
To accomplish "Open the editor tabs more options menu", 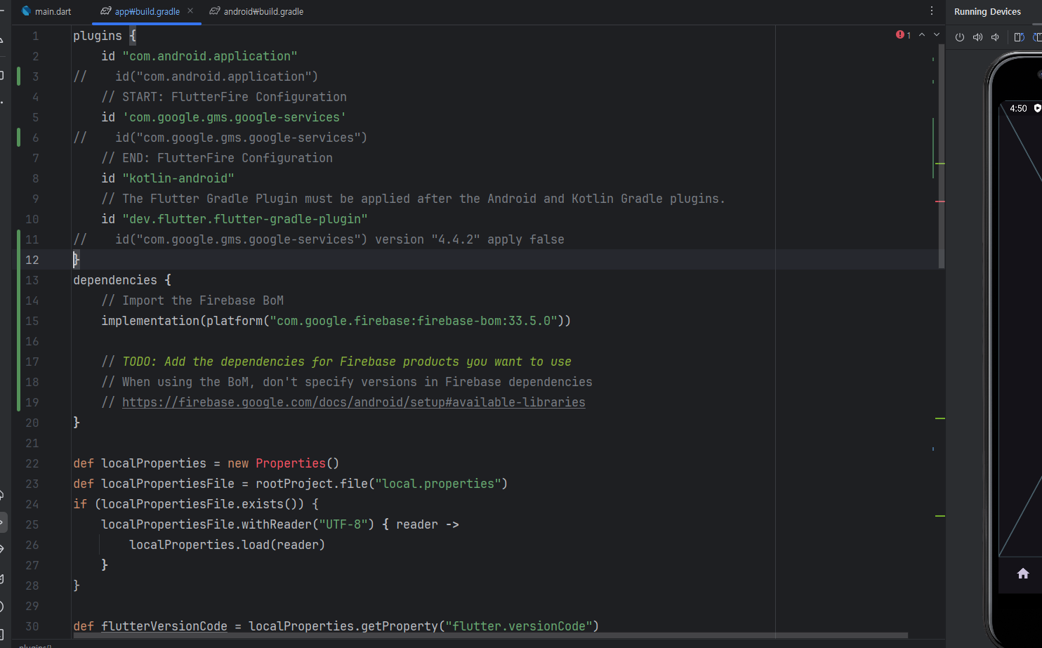I will click(x=932, y=11).
